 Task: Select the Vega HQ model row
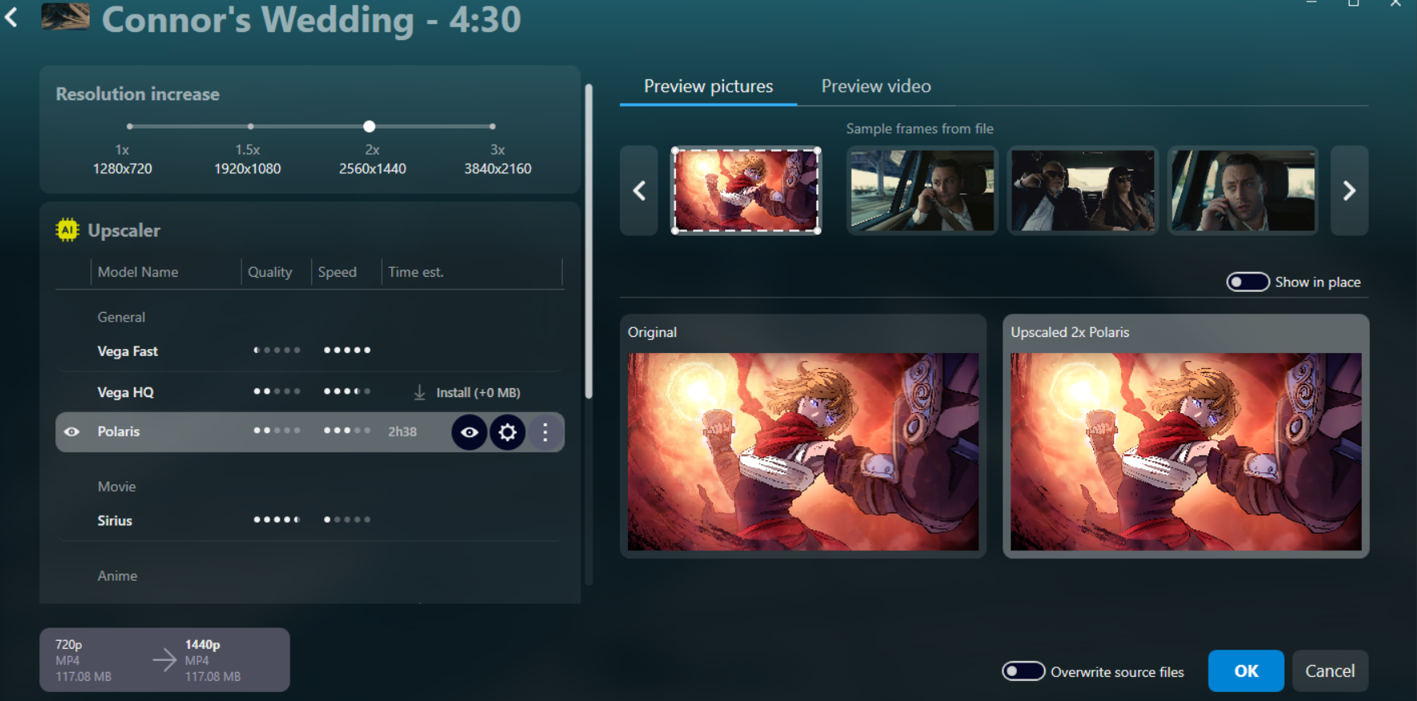[310, 392]
